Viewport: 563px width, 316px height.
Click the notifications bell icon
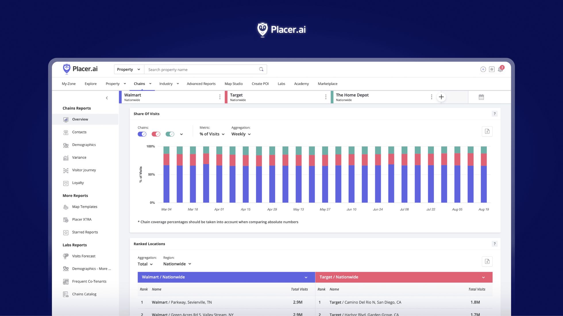point(500,69)
